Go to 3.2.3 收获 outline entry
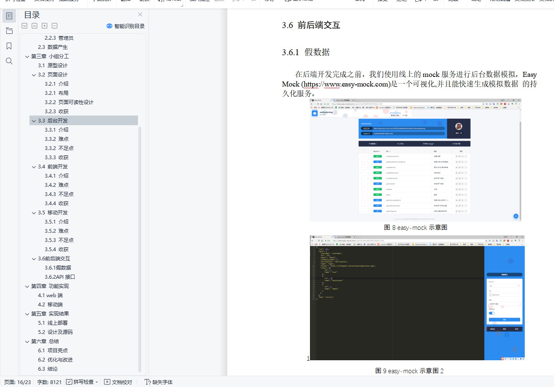Screen dimensions: 554x387 [x=56, y=112]
